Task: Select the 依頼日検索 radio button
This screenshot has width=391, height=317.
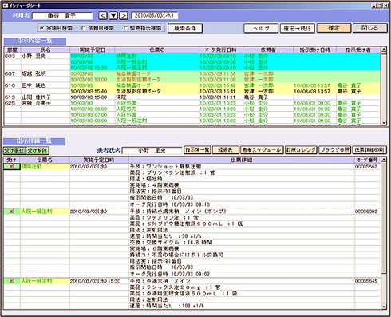Action: (x=84, y=28)
